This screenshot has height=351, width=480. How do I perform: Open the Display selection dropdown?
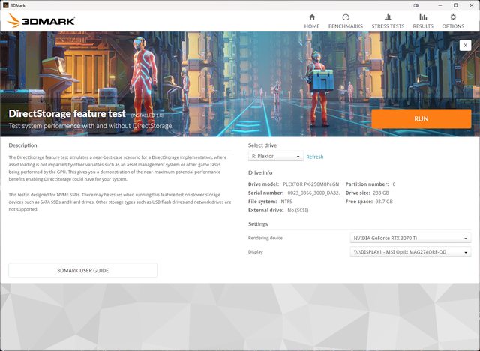tap(411, 253)
